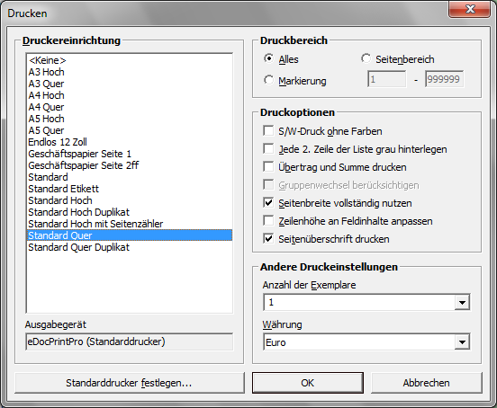Choose the Markierung print range option
Screen dimensions: 497x408
point(269,80)
